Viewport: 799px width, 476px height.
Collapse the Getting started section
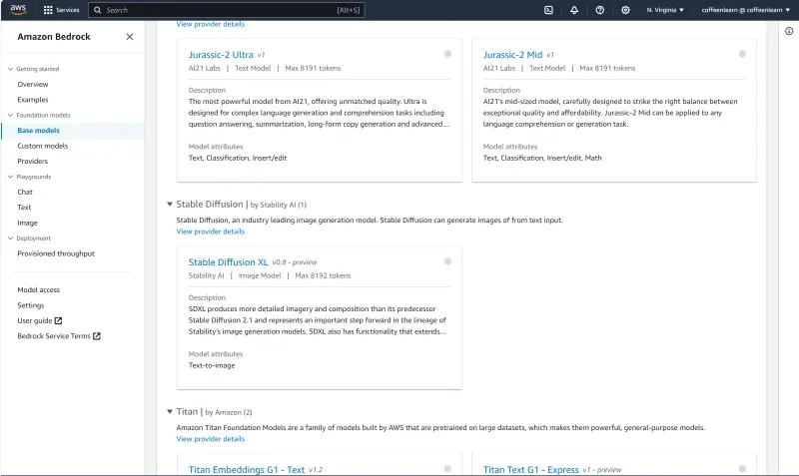(x=10, y=69)
